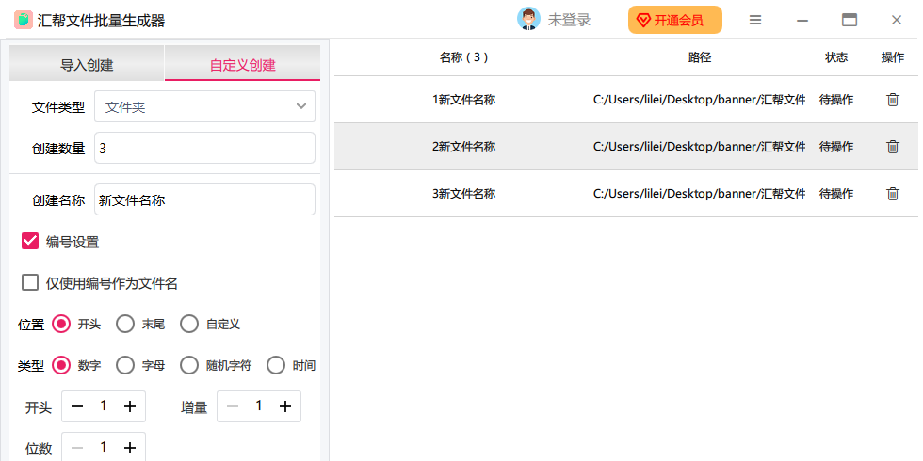Delete the 2新文件名称 row with trash icon

click(x=893, y=147)
